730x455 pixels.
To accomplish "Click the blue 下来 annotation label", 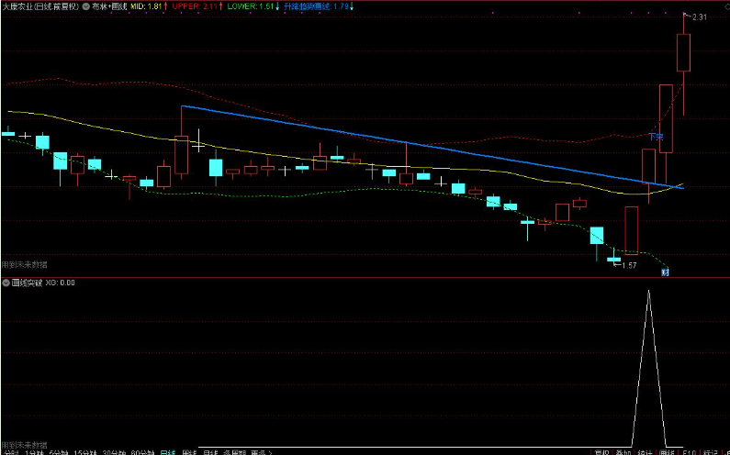I will pos(656,137).
